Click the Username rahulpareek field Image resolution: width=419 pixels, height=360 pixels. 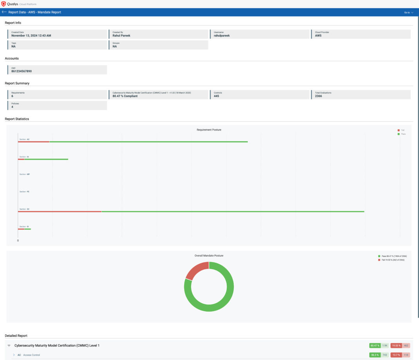260,34
